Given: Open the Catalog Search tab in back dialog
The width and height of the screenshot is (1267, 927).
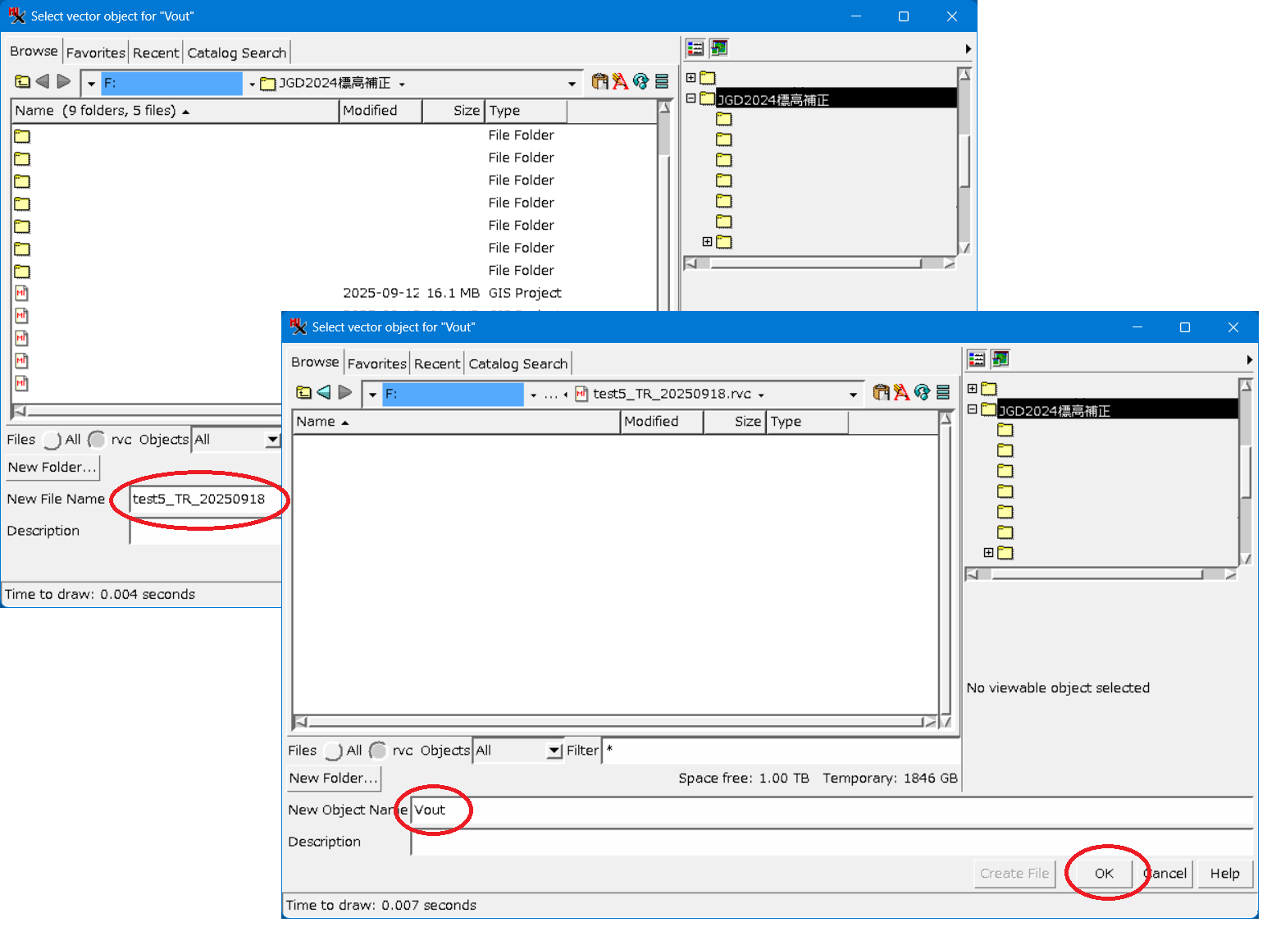Looking at the screenshot, I should (236, 53).
